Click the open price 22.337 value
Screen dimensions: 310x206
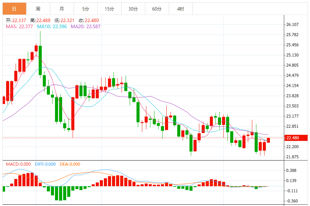click(x=19, y=20)
